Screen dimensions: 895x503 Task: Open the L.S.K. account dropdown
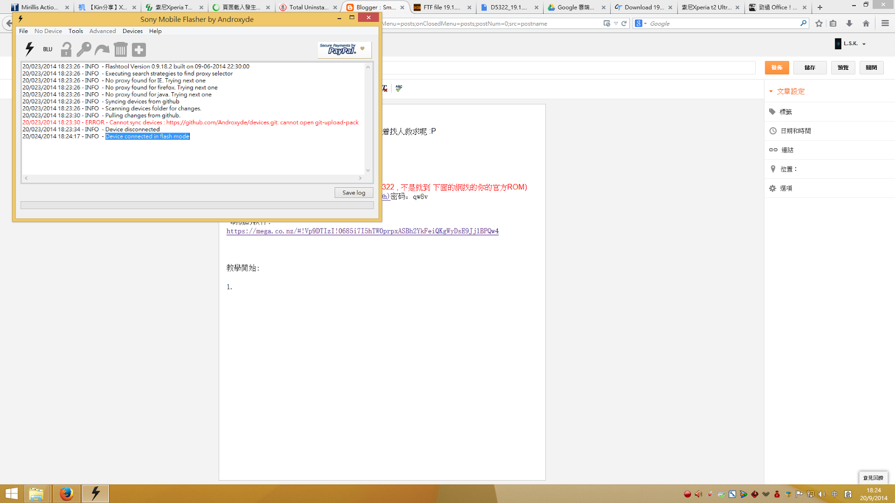point(850,44)
